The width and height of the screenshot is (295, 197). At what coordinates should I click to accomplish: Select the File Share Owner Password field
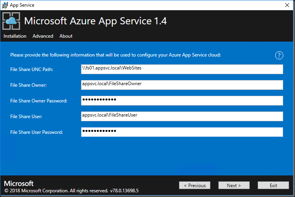click(x=182, y=100)
